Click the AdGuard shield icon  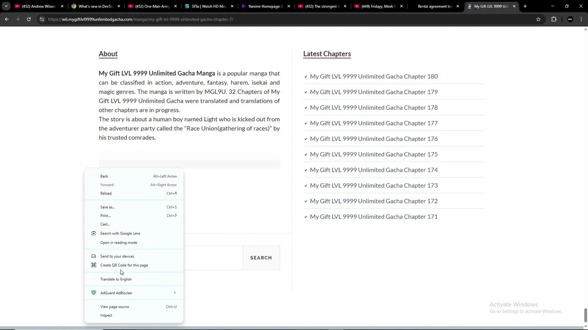[94, 293]
